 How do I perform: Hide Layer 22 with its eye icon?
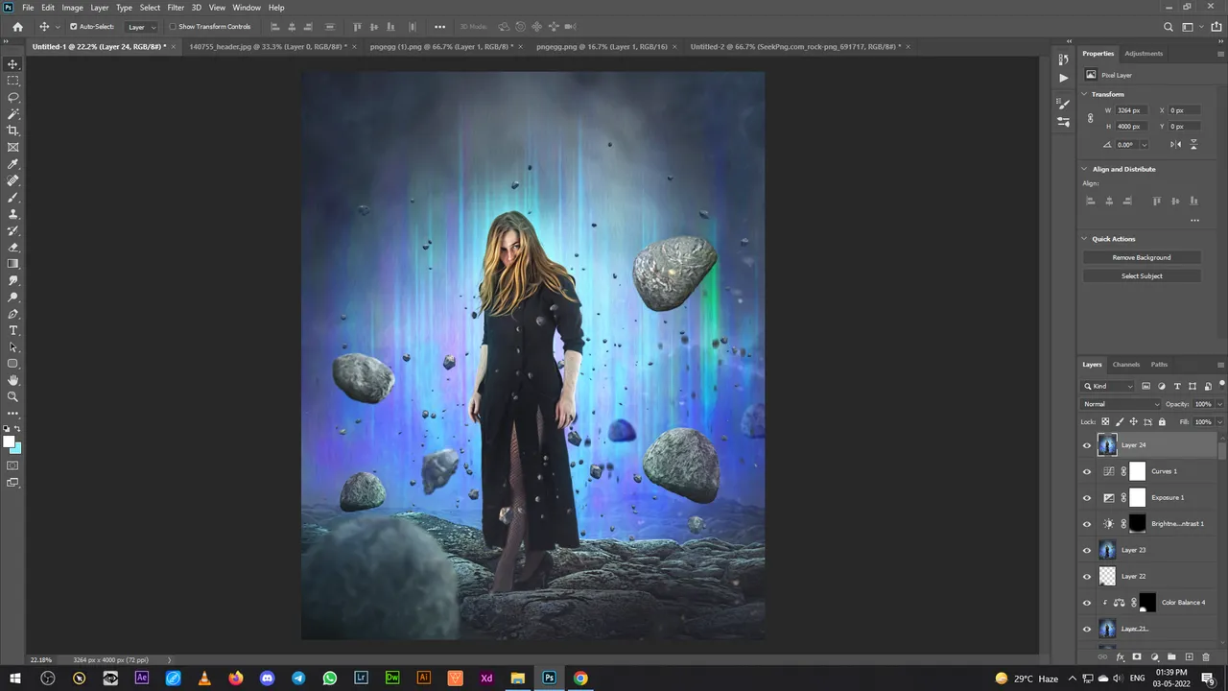[x=1087, y=576]
